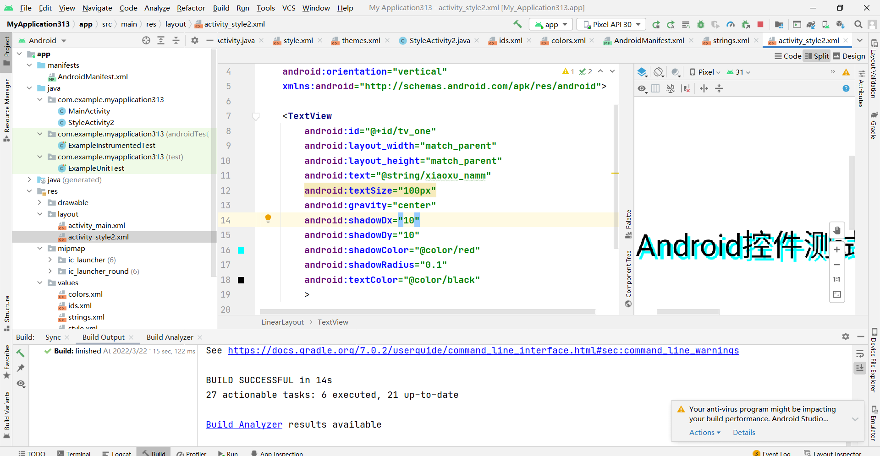
Task: Click Expand All in project panel
Action: (161, 40)
